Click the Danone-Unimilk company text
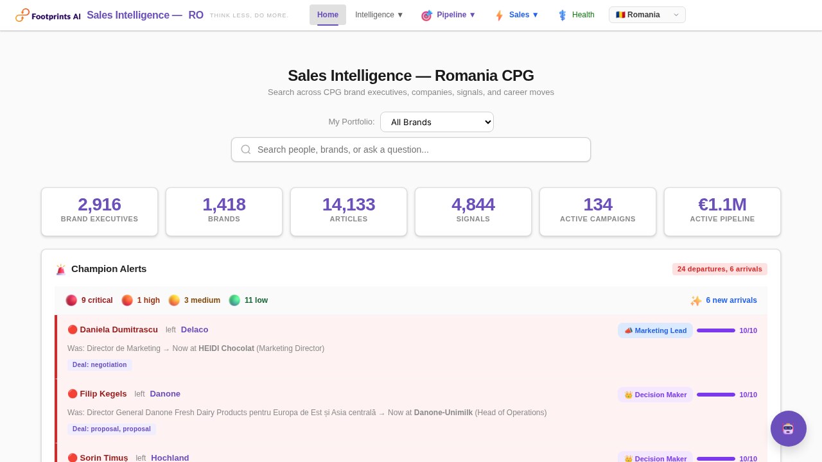Image resolution: width=822 pixels, height=462 pixels. pos(443,413)
